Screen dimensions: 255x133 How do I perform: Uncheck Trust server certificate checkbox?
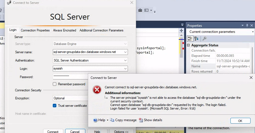55,106
